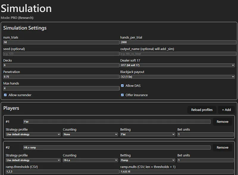Add a new player with + Add
The width and height of the screenshot is (238, 175).
click(x=226, y=110)
